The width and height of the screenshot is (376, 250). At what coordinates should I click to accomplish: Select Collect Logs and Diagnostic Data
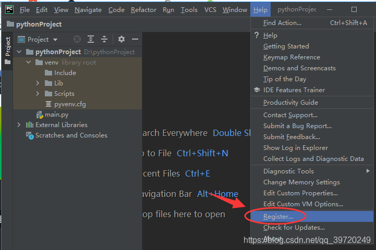[x=312, y=159]
